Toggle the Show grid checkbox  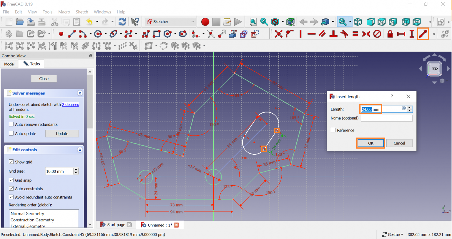pos(11,162)
